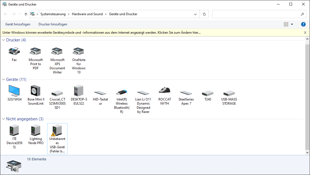
Task: Click the search input field
Action: (256, 14)
